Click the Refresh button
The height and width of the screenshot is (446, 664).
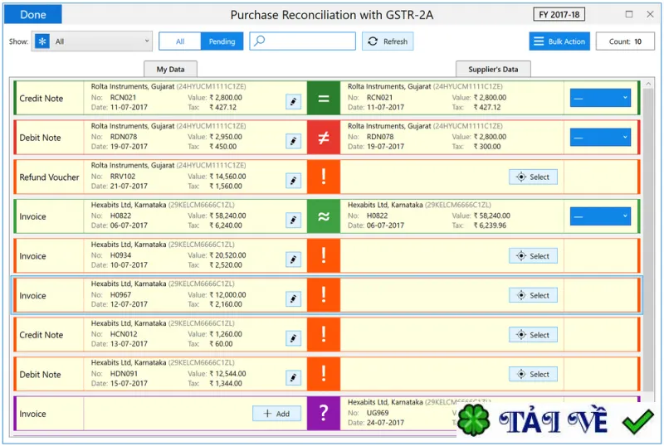pyautogui.click(x=388, y=41)
